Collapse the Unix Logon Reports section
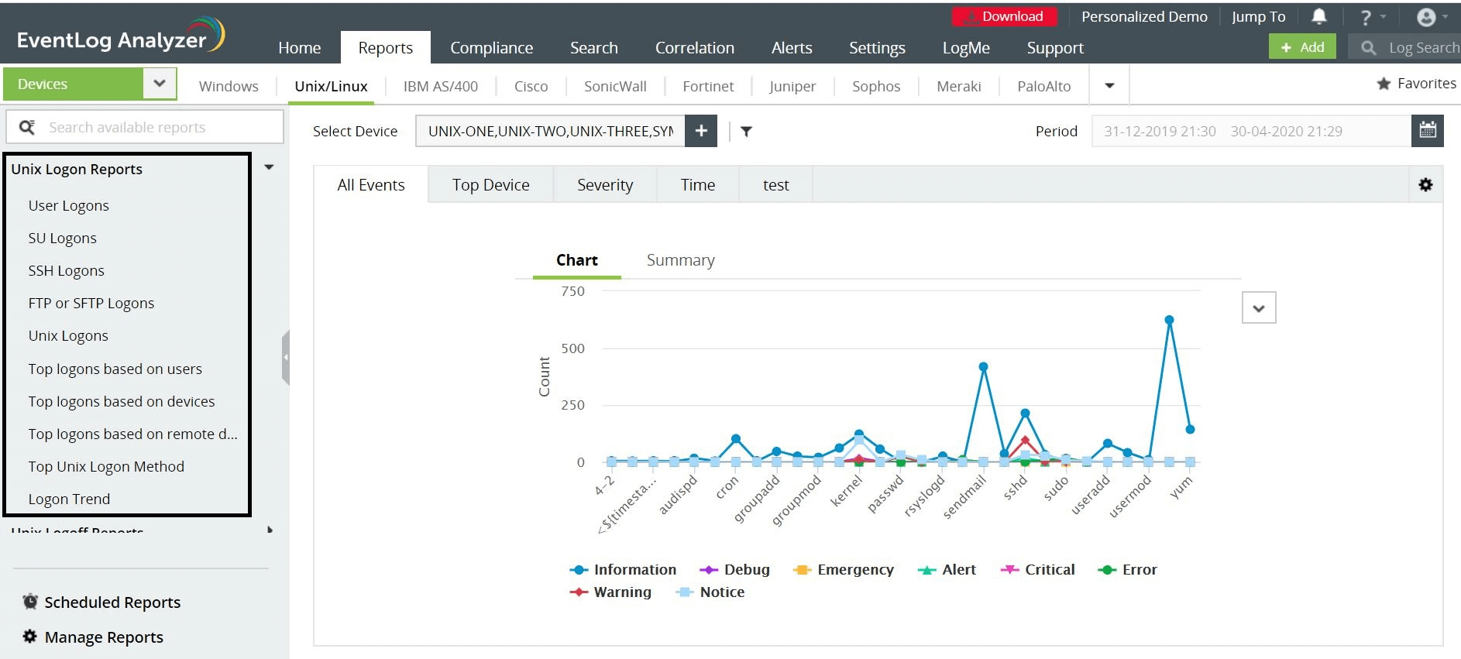This screenshot has width=1461, height=659. tap(270, 167)
